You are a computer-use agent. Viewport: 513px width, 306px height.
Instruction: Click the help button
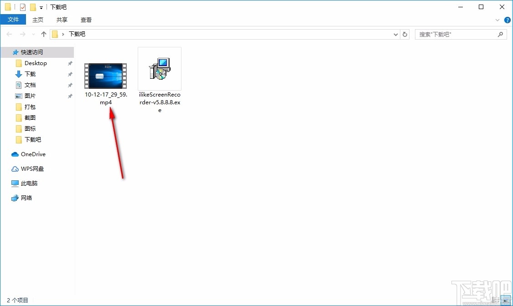pyautogui.click(x=507, y=19)
